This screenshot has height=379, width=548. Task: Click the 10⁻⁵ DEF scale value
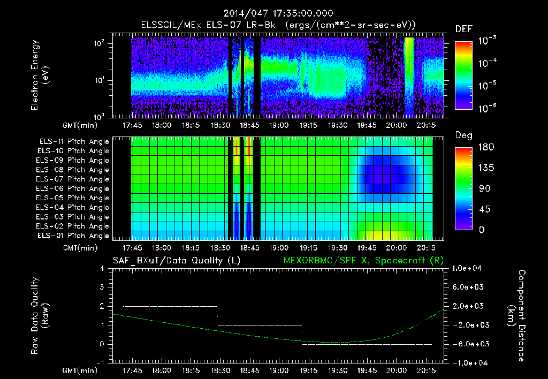pyautogui.click(x=487, y=86)
